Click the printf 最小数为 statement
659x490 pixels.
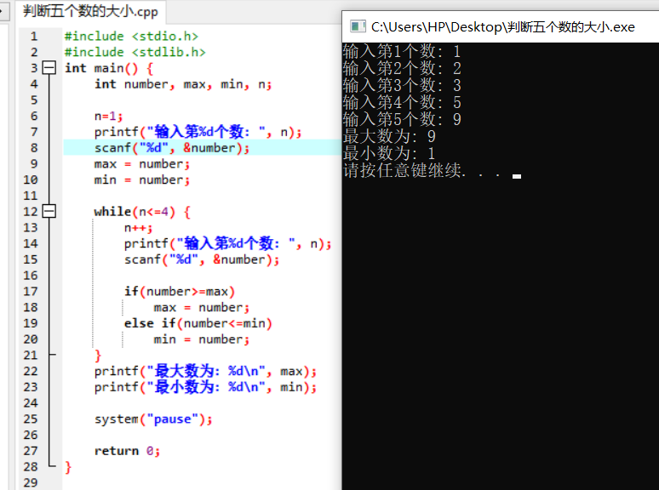(205, 387)
